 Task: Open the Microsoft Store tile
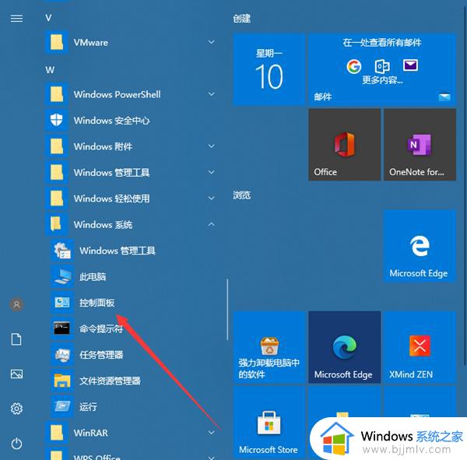[x=269, y=422]
